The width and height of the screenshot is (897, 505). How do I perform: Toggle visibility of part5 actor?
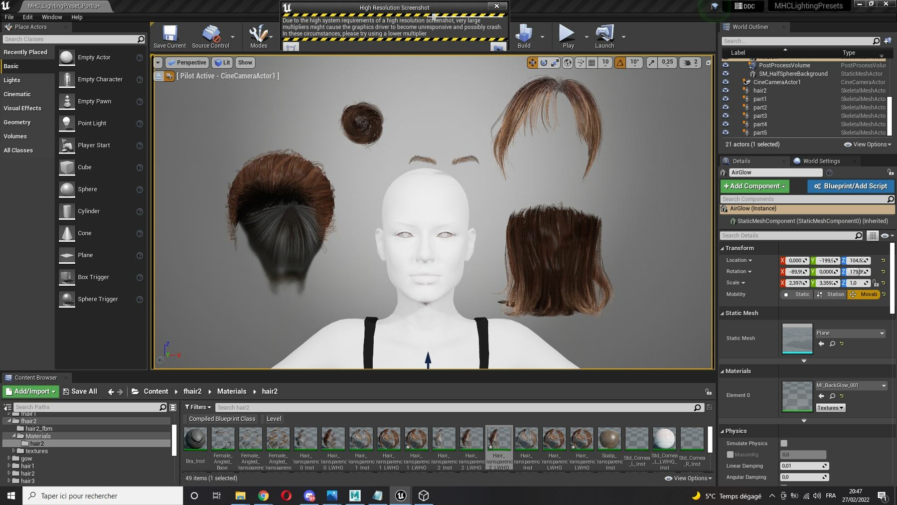click(726, 133)
